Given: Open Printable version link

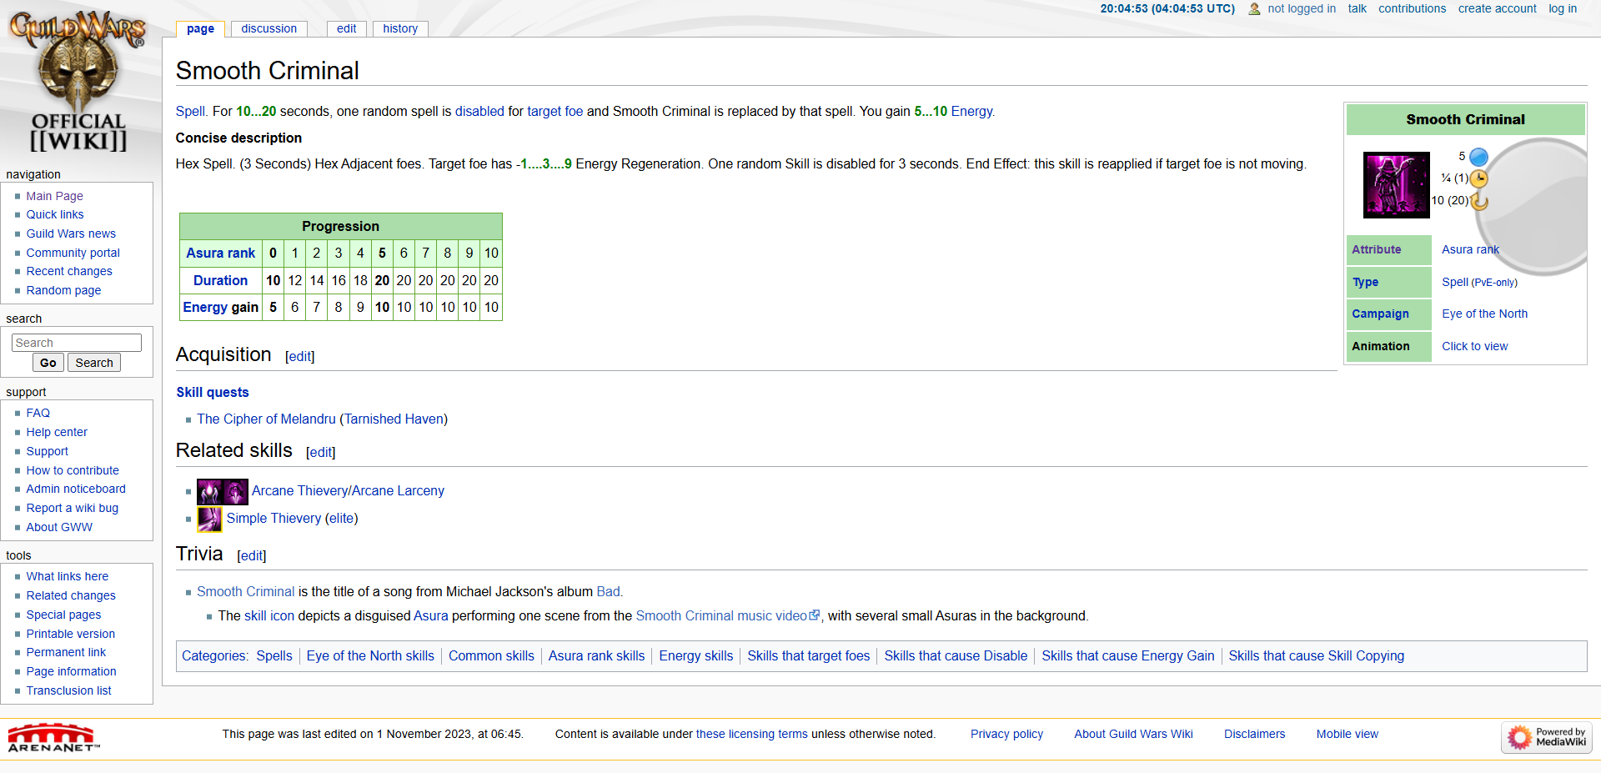Looking at the screenshot, I should [70, 634].
